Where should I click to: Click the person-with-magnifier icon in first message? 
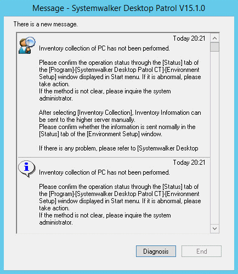27,45
